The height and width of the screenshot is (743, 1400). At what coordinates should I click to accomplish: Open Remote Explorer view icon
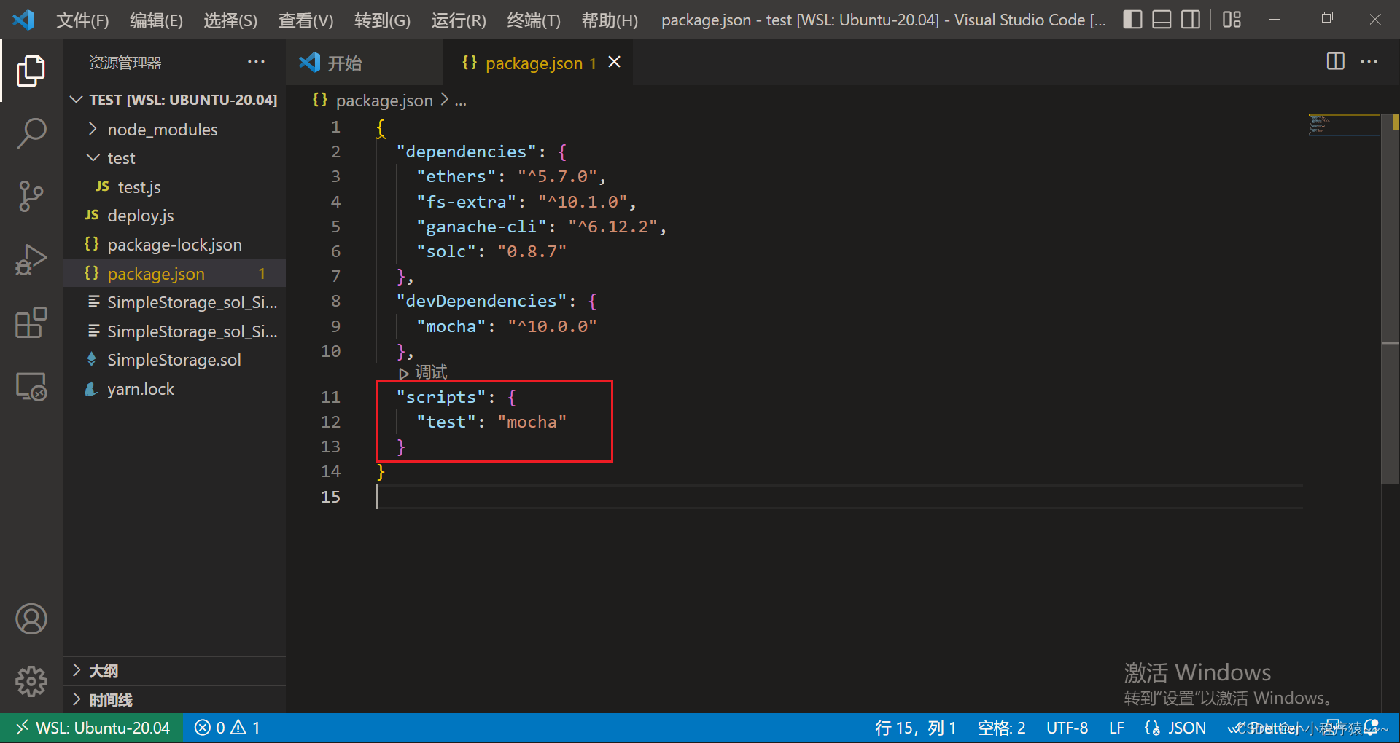click(x=31, y=386)
